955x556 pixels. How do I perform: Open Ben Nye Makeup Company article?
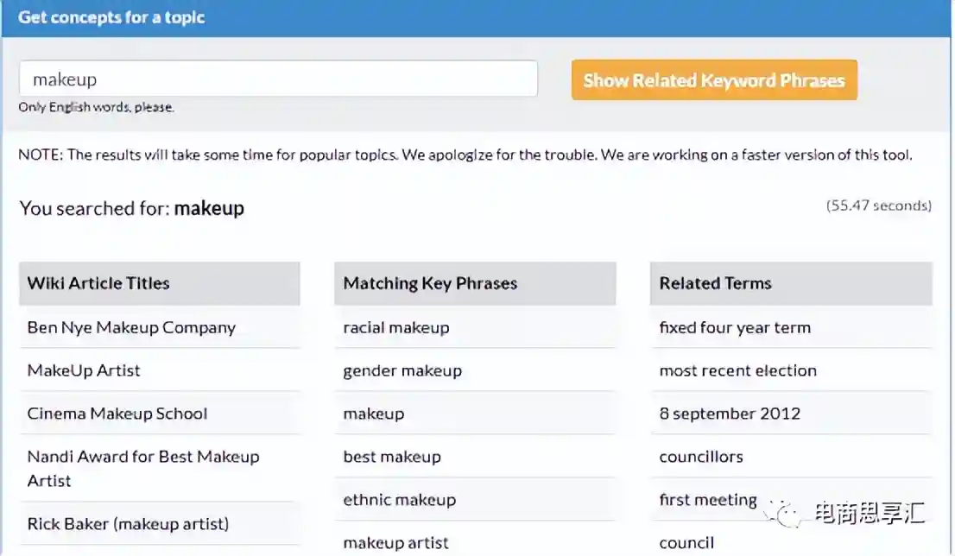click(131, 327)
